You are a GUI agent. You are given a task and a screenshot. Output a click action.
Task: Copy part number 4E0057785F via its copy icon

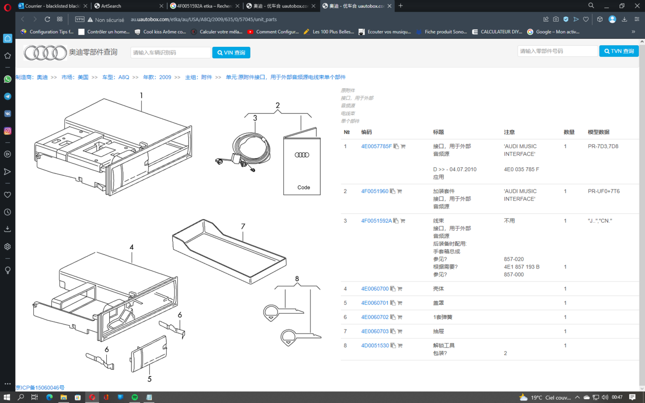coord(396,147)
